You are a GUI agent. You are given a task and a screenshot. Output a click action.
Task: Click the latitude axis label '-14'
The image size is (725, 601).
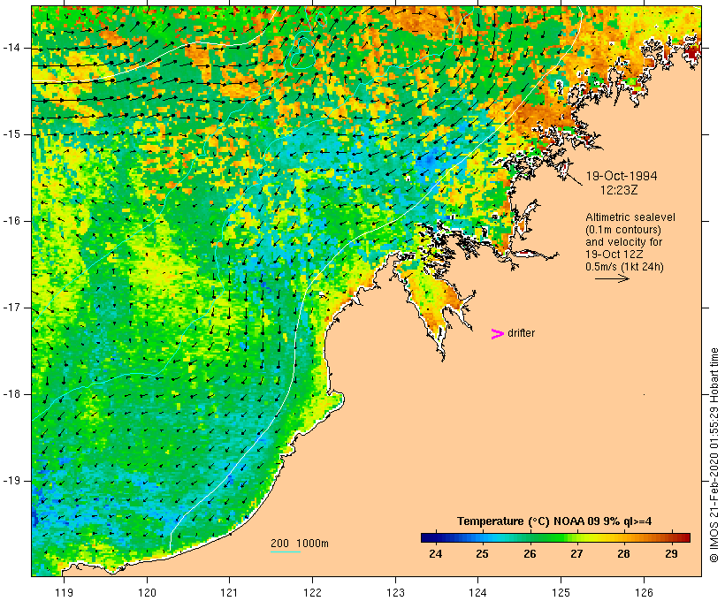click(x=11, y=48)
